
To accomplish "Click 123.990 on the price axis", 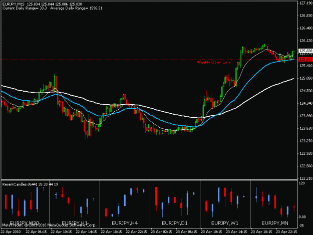I will click(306, 116).
